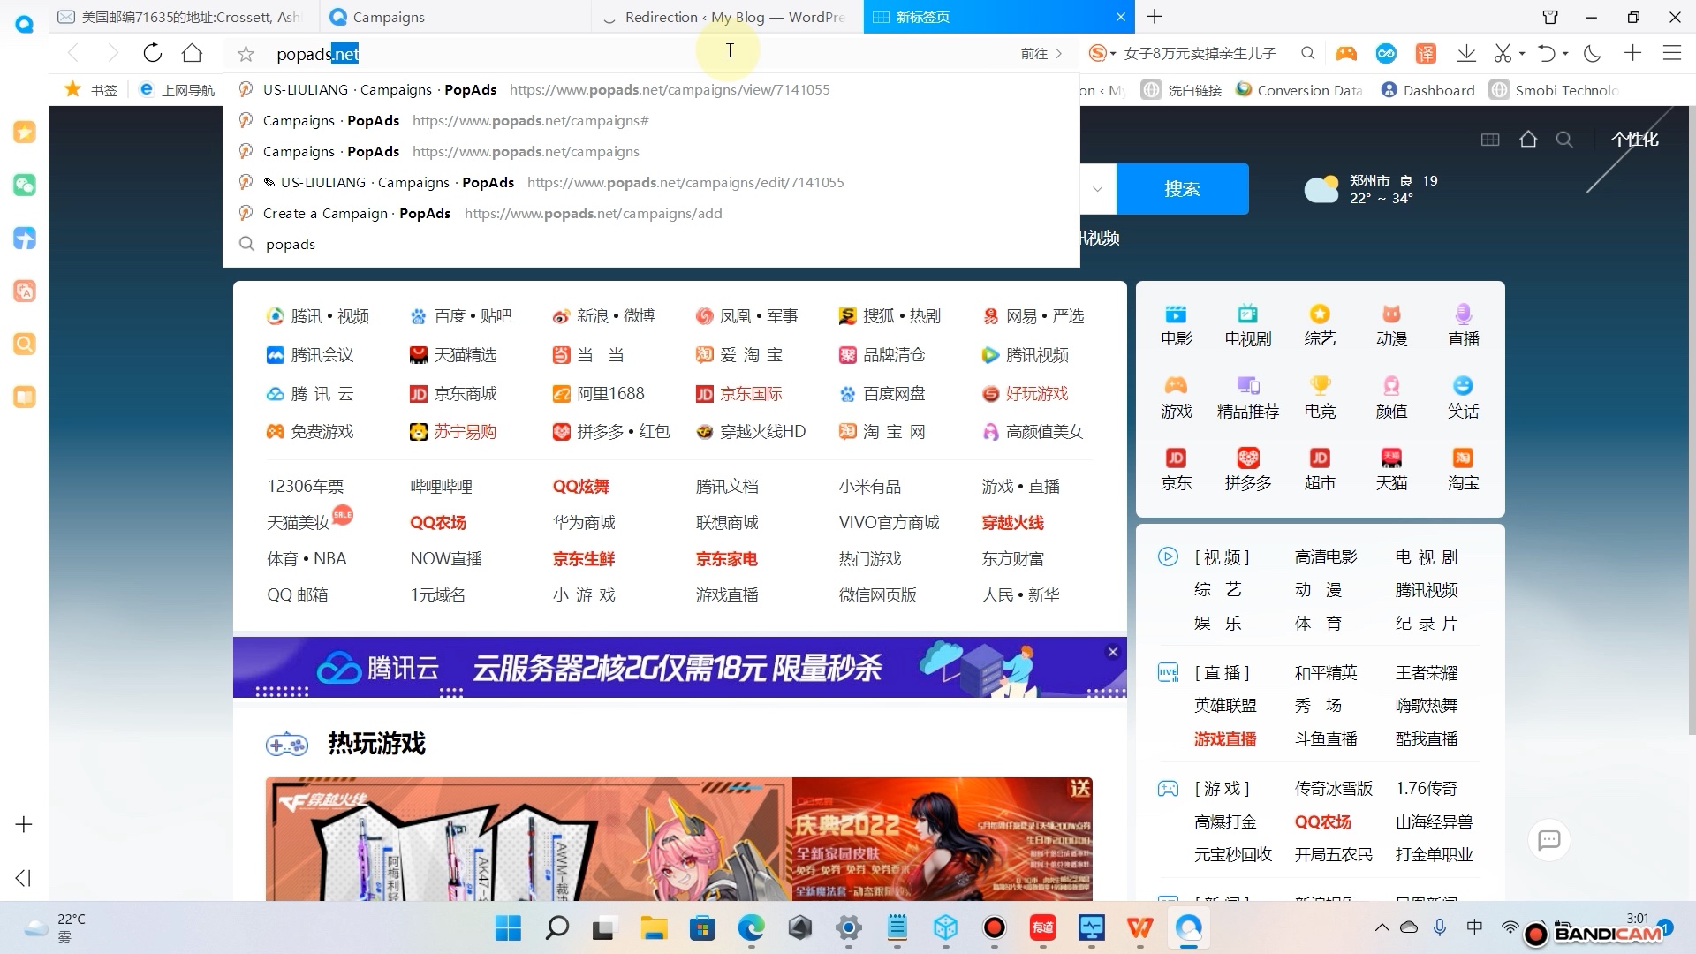Expand the undo closed tab dropdown arrow

point(1564,54)
